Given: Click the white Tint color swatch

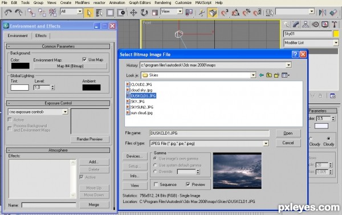Looking at the screenshot, I should [19, 87].
